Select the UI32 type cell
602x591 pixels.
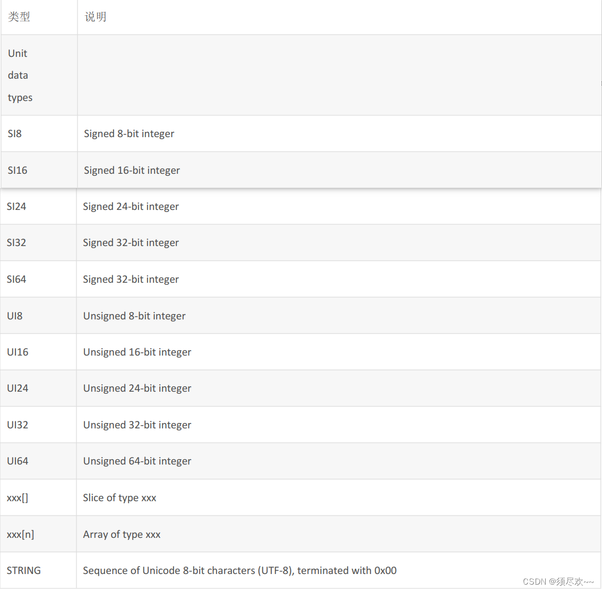(x=18, y=425)
